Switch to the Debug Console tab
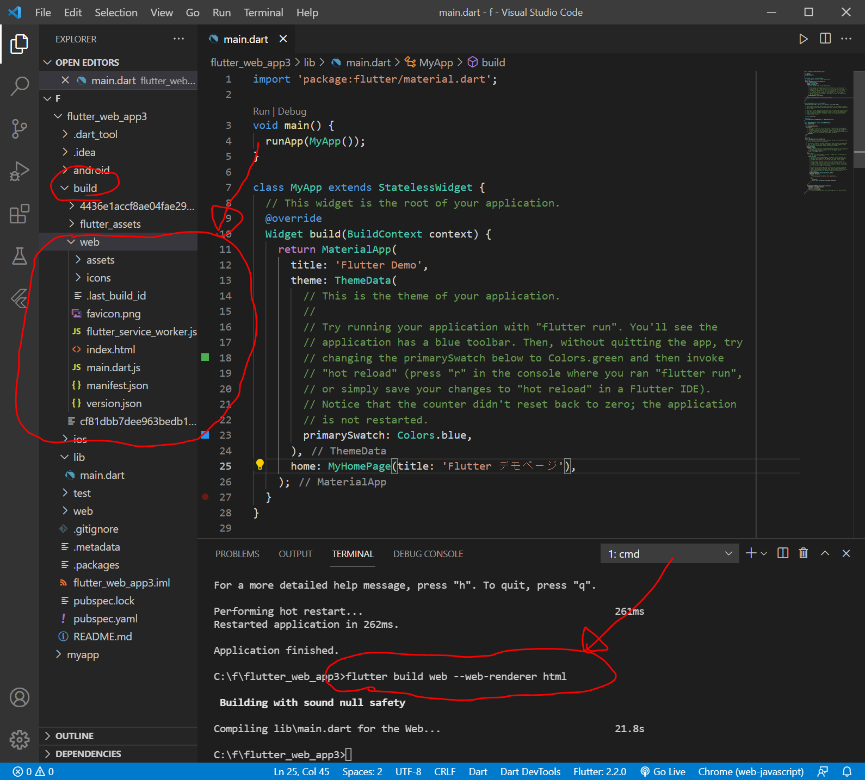865x780 pixels. click(x=428, y=554)
